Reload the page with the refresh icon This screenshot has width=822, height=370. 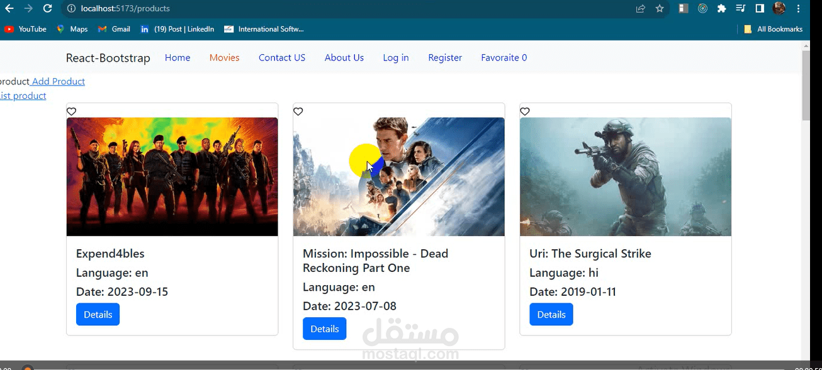tap(47, 9)
